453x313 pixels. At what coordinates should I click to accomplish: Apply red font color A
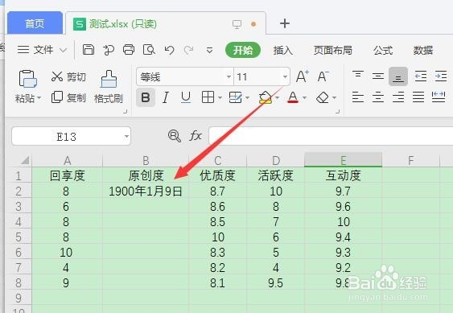point(293,97)
